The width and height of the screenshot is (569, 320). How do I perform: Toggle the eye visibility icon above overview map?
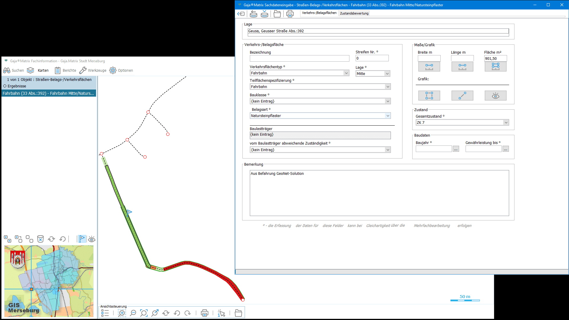click(92, 239)
